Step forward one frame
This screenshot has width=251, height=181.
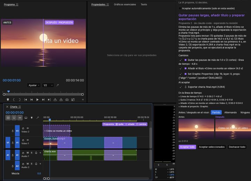[43, 100]
